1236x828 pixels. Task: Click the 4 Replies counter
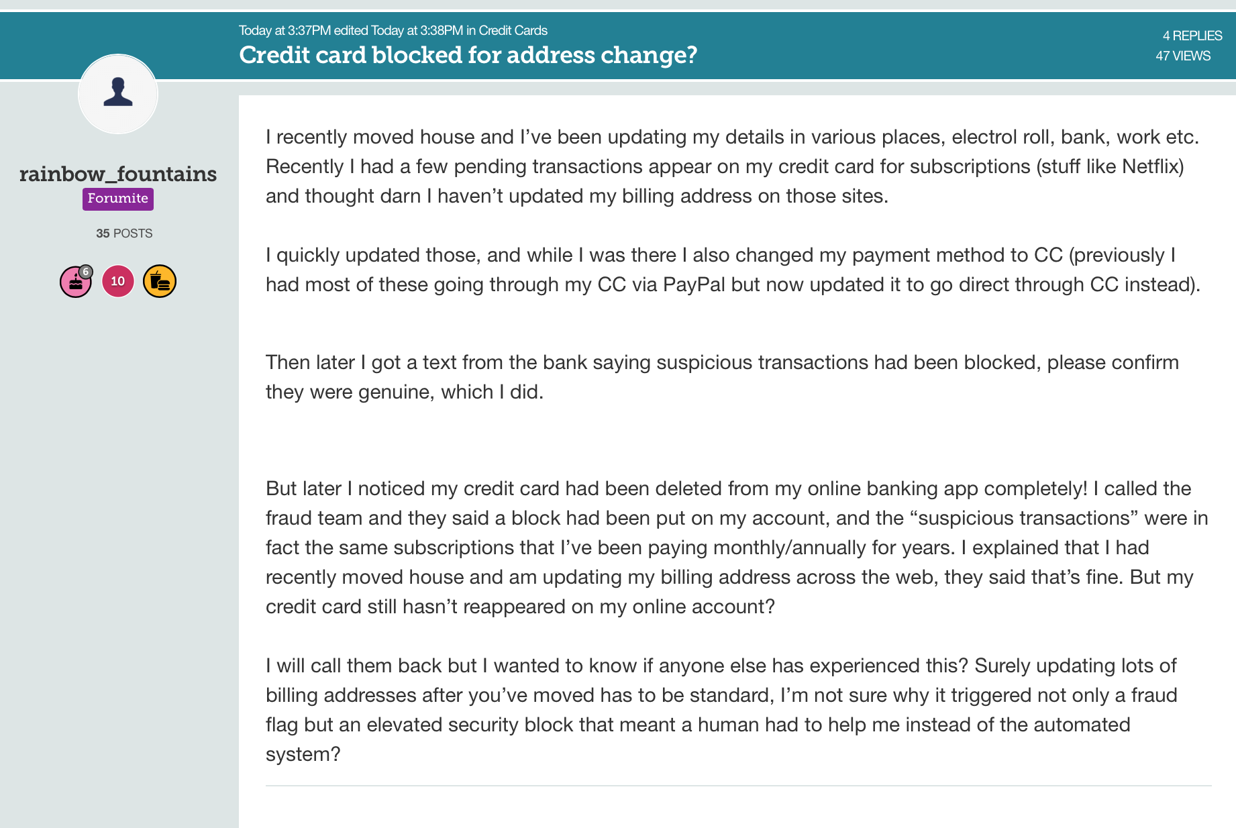(1192, 36)
